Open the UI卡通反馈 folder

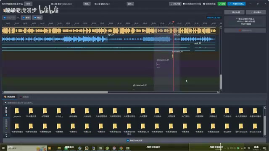[31, 112]
